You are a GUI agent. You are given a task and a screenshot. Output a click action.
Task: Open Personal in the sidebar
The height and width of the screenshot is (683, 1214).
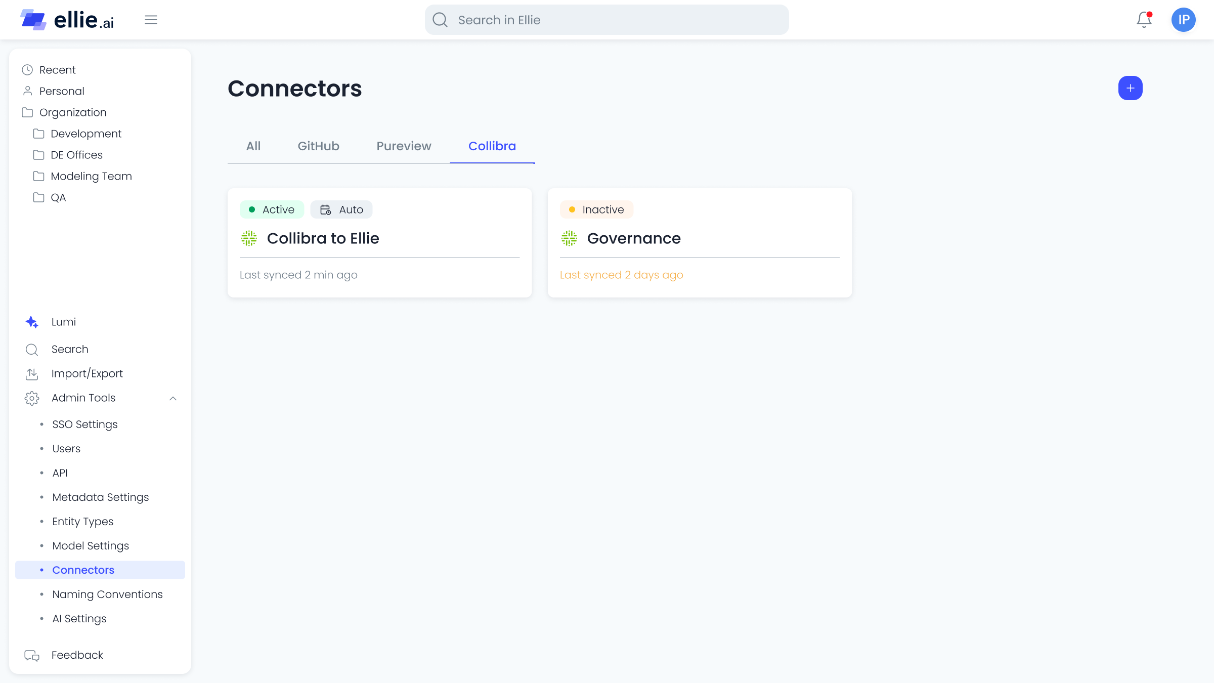[x=62, y=91]
